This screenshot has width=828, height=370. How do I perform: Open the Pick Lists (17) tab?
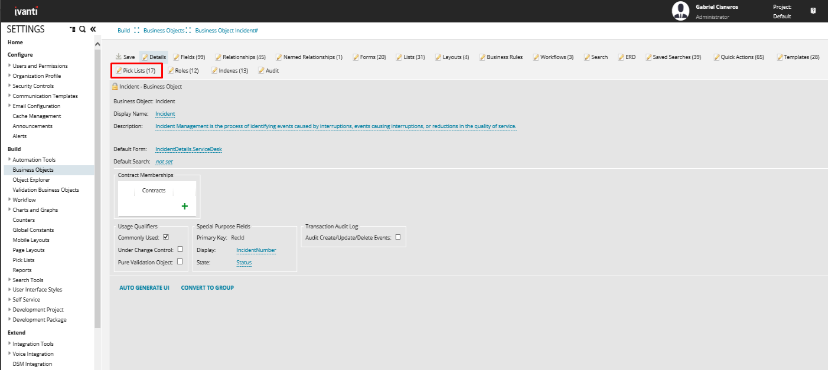point(136,71)
